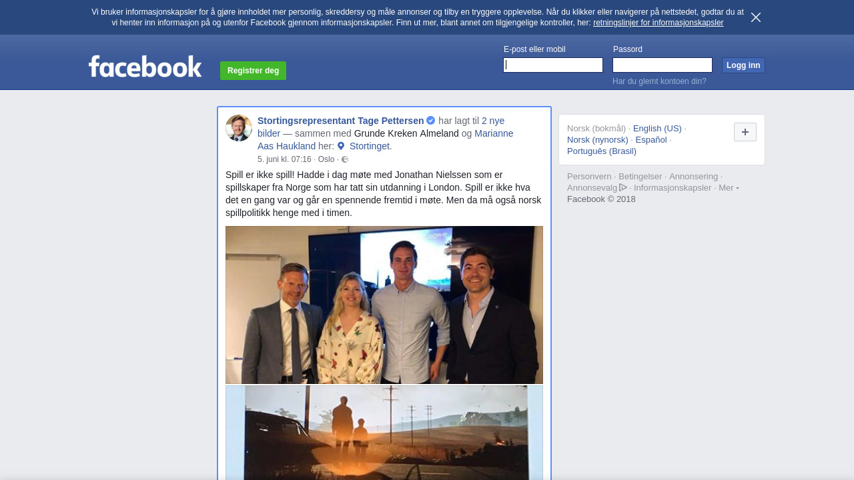Open Stortingsrepresentant Tage Pettersen page link
This screenshot has width=854, height=480.
(340, 121)
